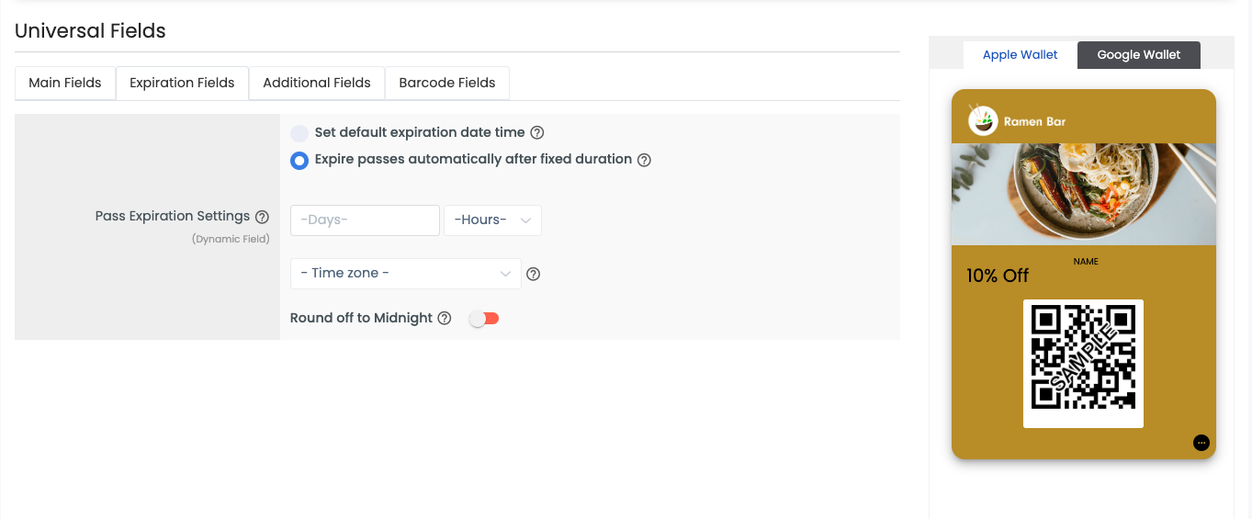Open the Hours dropdown
This screenshot has height=519, width=1252.
(492, 220)
